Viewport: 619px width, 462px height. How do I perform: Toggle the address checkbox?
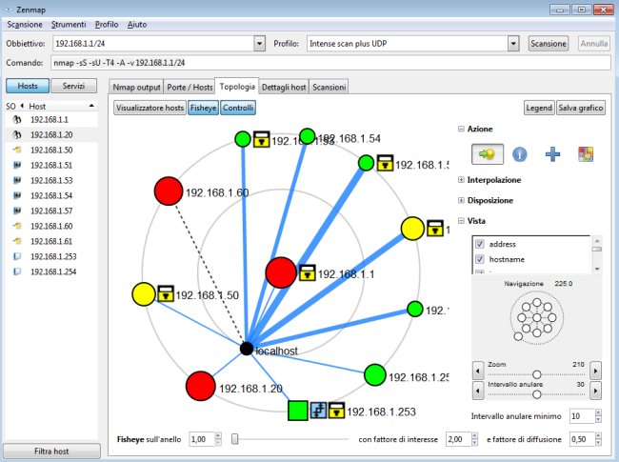[x=480, y=244]
